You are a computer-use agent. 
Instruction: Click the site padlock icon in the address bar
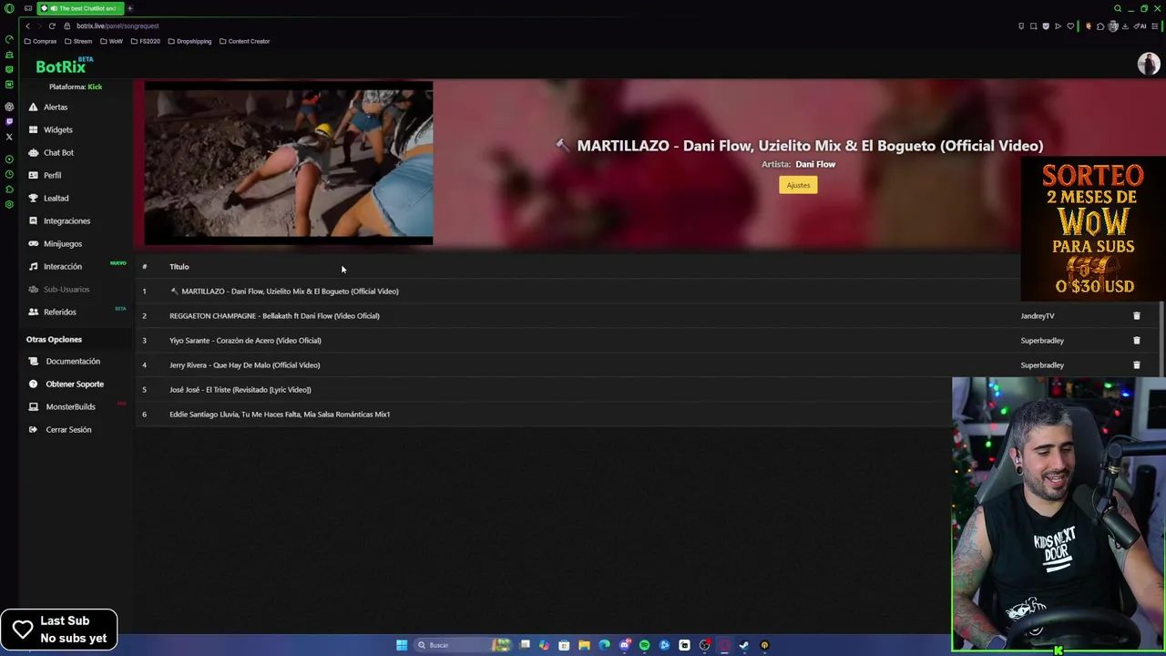[x=68, y=26]
